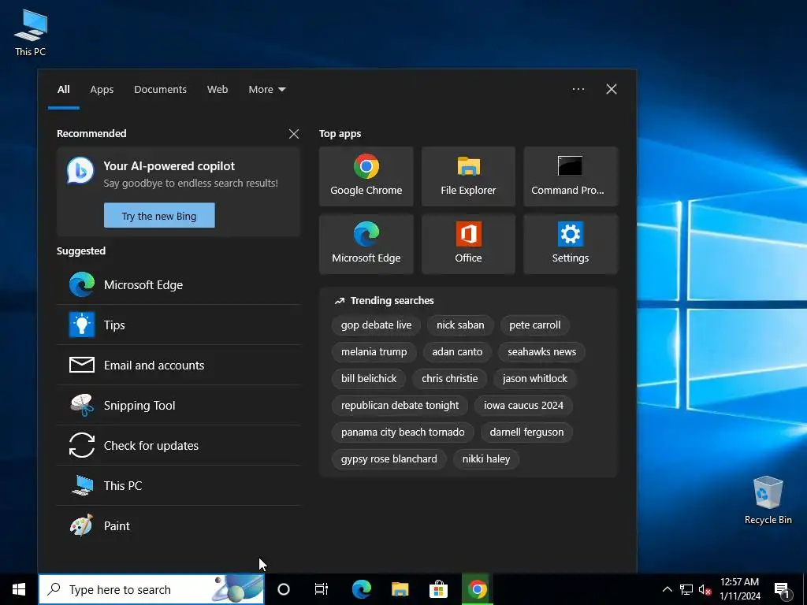Open Cortana circle icon on taskbar
The height and width of the screenshot is (605, 807).
(284, 589)
